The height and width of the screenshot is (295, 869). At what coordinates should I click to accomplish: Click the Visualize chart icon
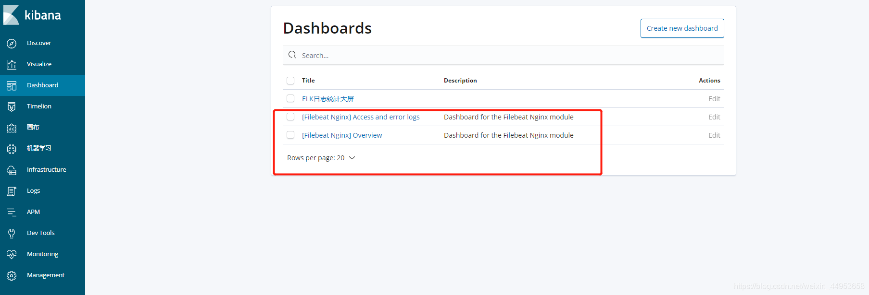point(12,64)
